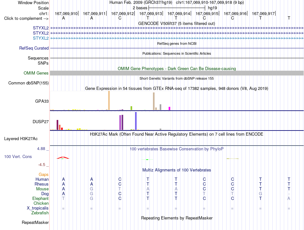Viewport: 304px width, 230px height.
Task: Click position label 167,069,910 on ruler
Action: click(x=66, y=13)
